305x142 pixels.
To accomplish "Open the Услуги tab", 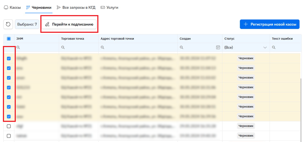I will coord(109,8).
